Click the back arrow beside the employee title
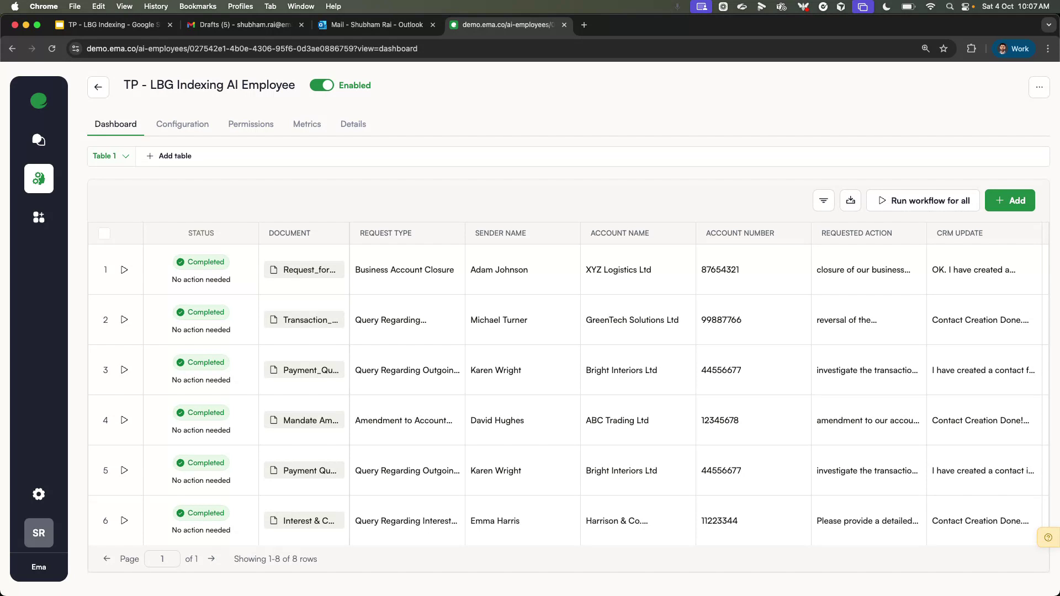1060x596 pixels. 98,87
